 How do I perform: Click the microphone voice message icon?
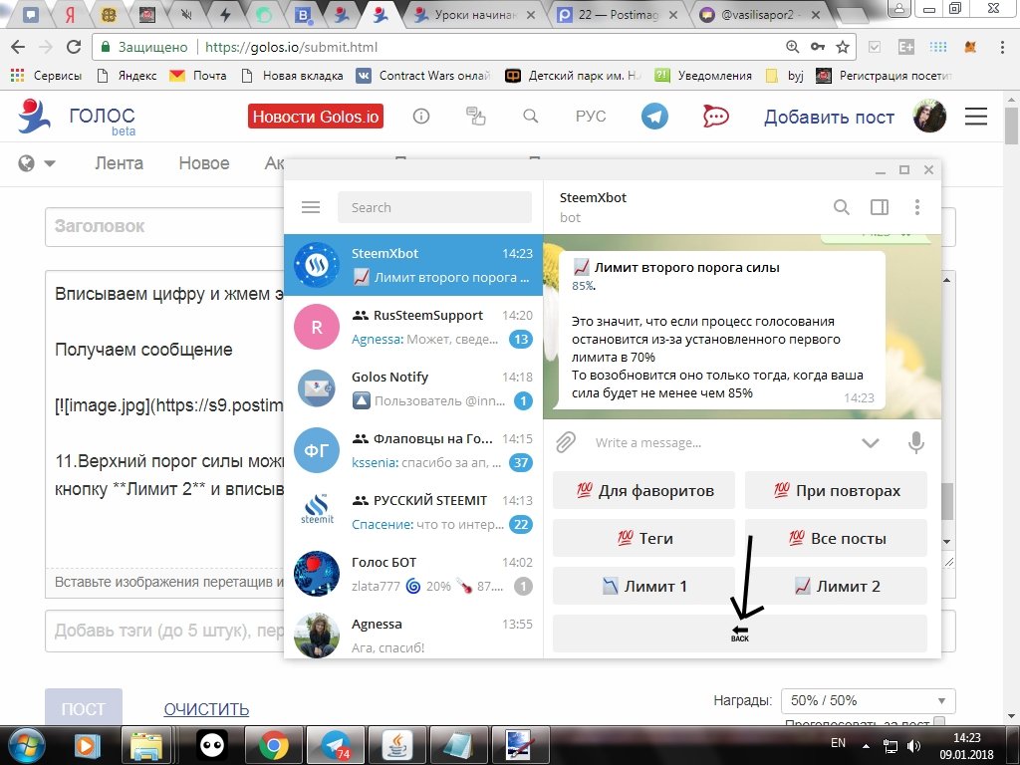point(916,442)
